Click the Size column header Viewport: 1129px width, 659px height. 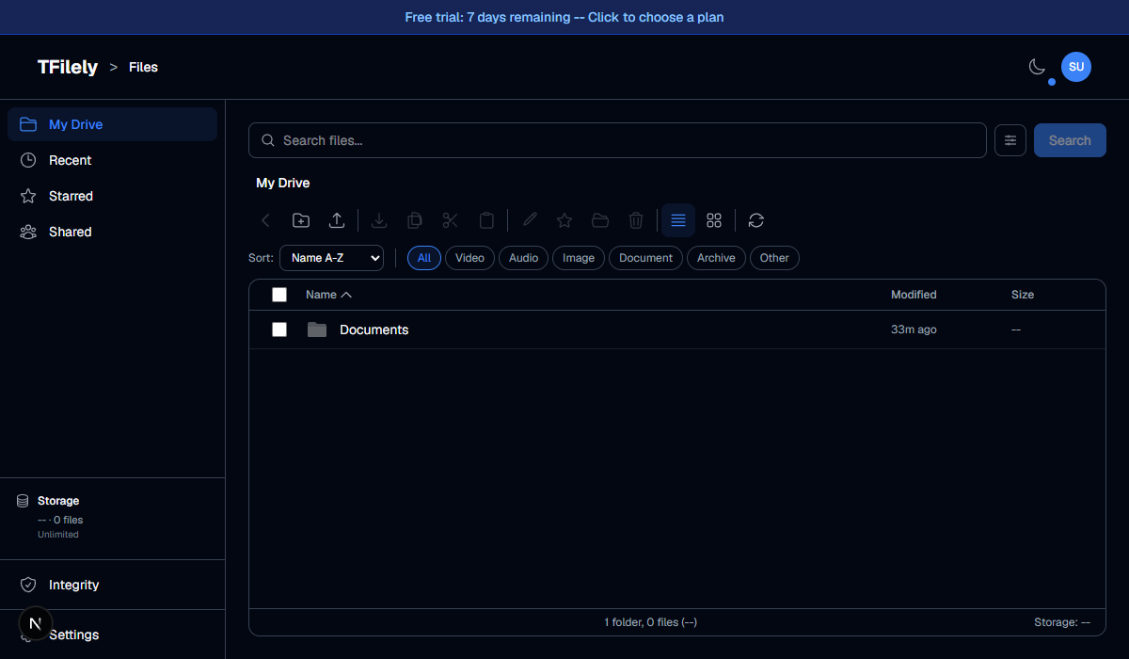pos(1023,295)
